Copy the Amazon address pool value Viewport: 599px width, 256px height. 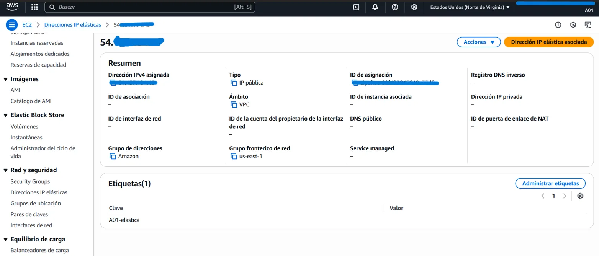click(x=113, y=156)
